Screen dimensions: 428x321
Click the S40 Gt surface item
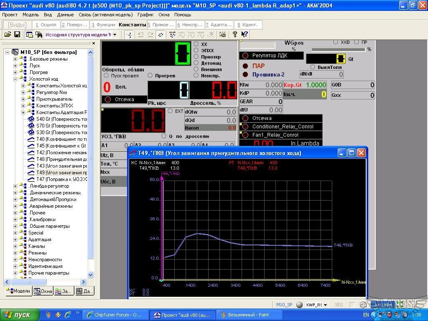61,119
